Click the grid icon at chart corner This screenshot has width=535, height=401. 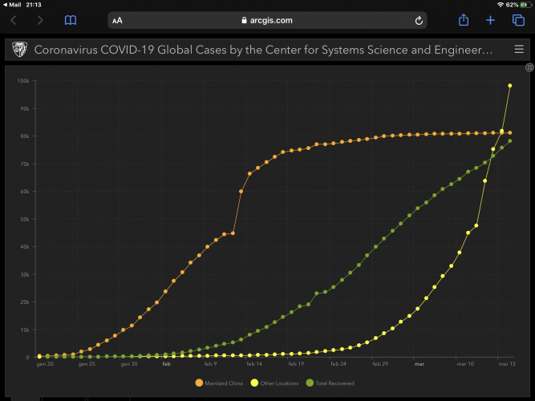pyautogui.click(x=529, y=67)
